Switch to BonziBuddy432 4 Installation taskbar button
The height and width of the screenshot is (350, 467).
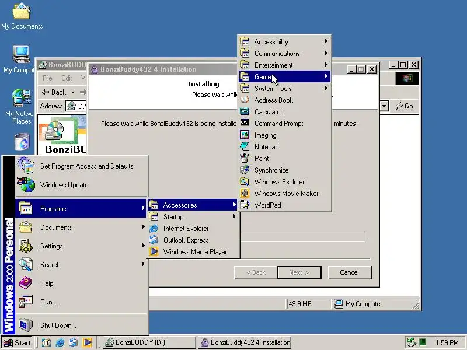pos(245,342)
